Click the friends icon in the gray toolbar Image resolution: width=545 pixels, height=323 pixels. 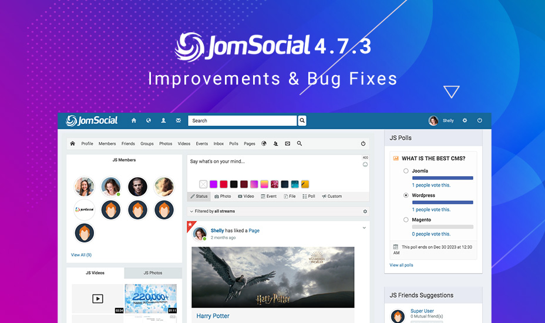(x=275, y=144)
